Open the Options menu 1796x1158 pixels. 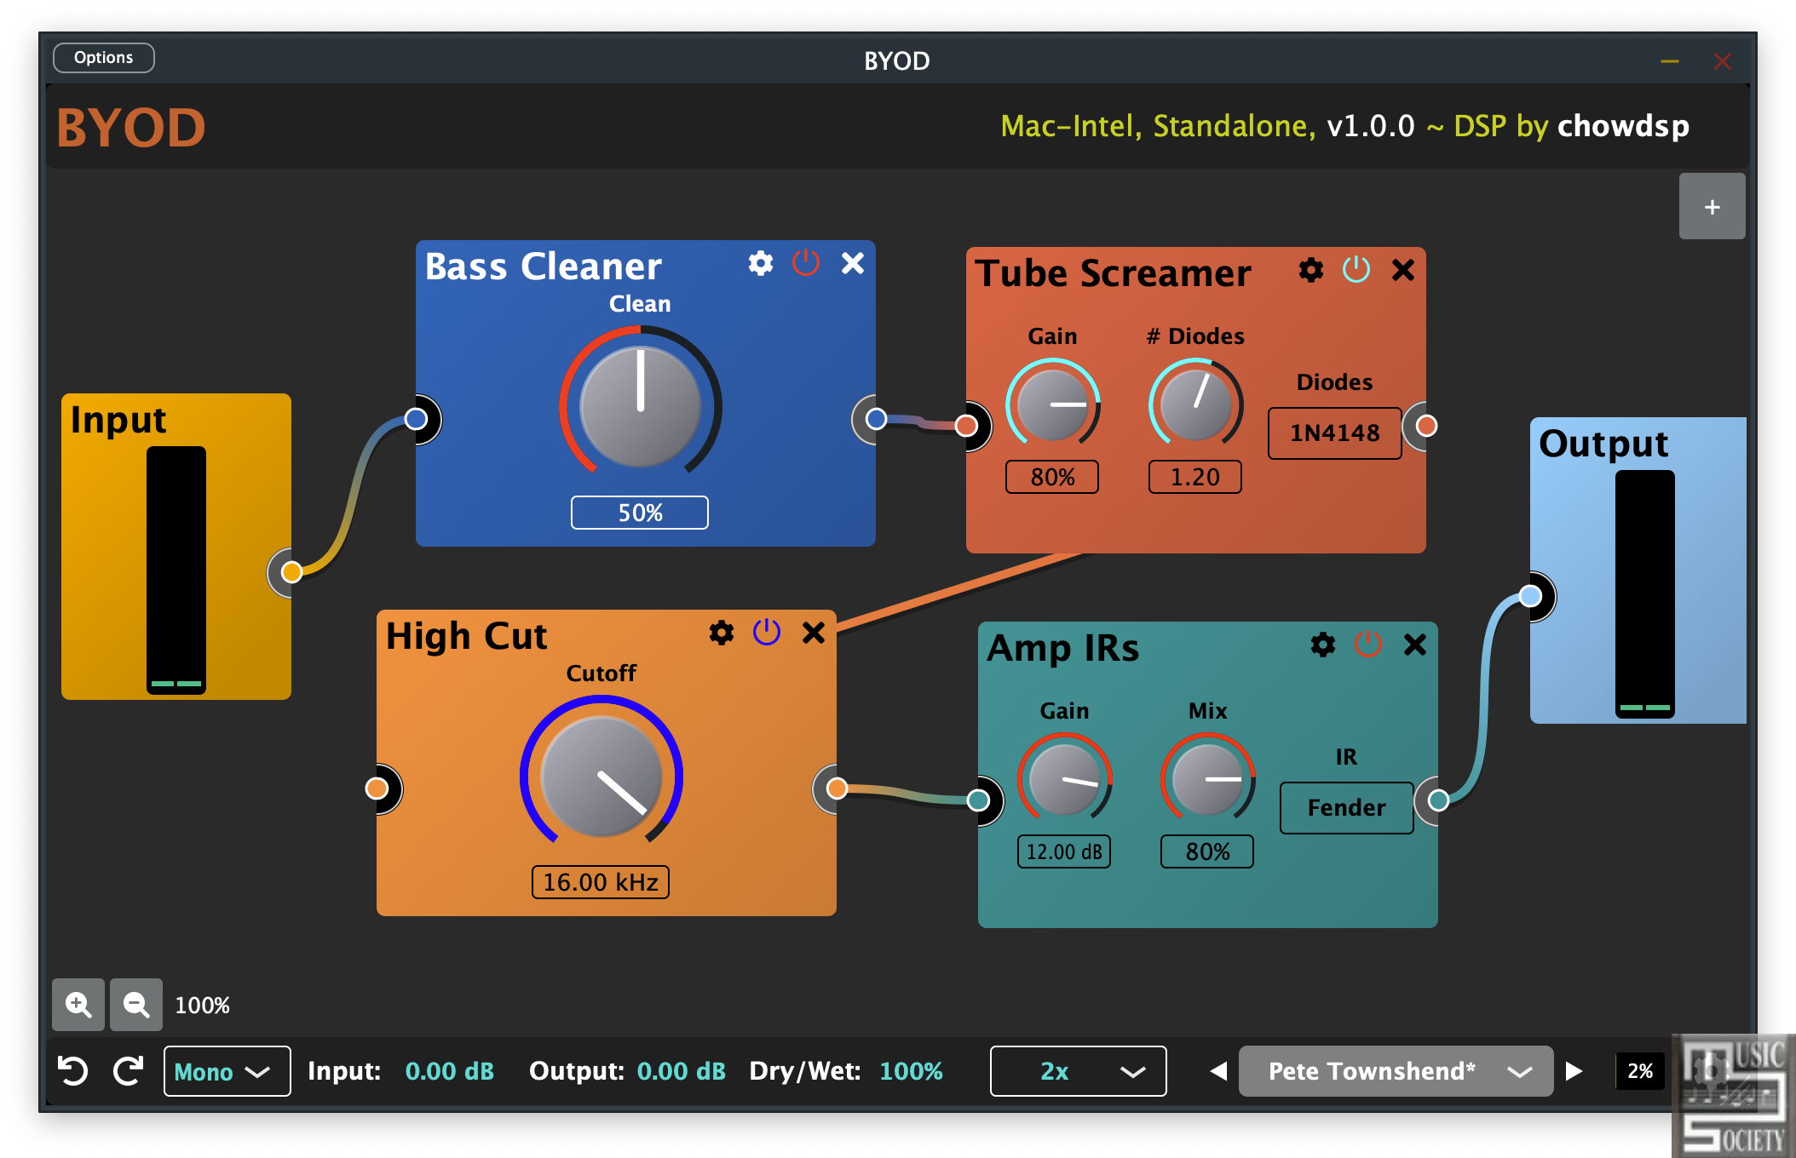[x=103, y=58]
